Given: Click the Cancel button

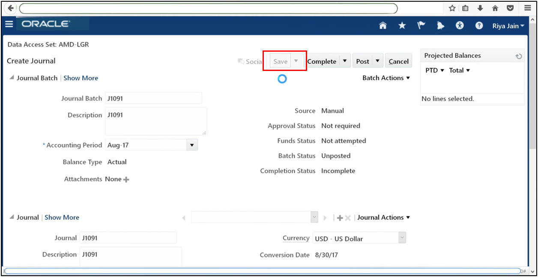Looking at the screenshot, I should point(398,61).
